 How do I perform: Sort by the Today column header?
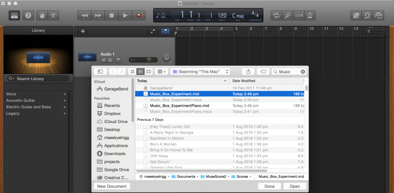pos(182,81)
